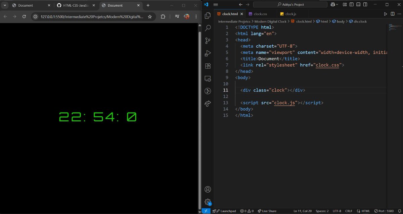Switch to clock.js editor tab
Image resolution: width=403 pixels, height=214 pixels.
(x=290, y=14)
